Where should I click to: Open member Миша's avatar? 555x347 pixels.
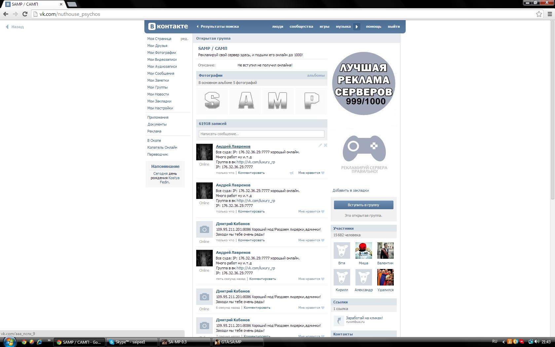click(363, 251)
